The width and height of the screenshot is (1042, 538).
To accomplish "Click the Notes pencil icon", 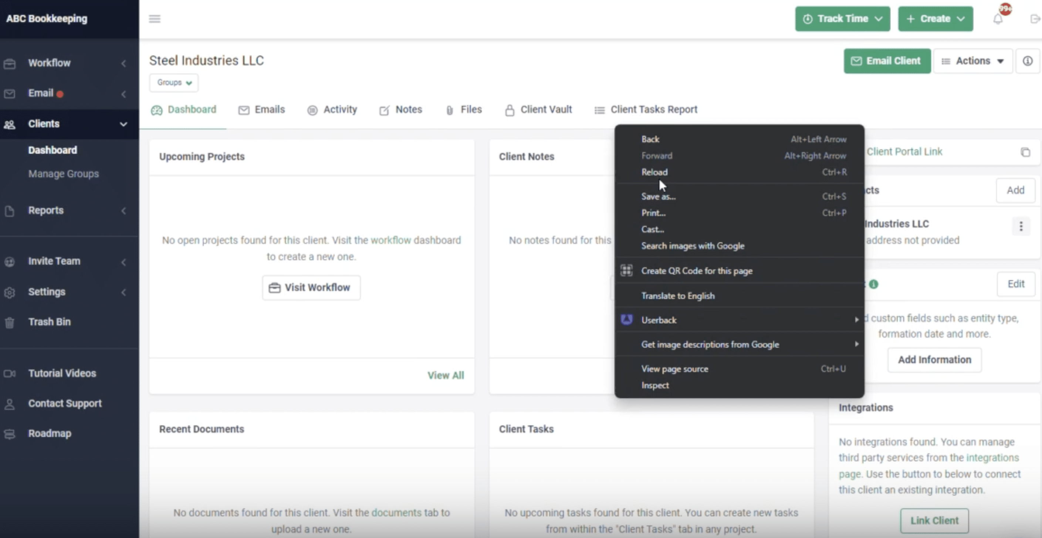I will click(384, 110).
